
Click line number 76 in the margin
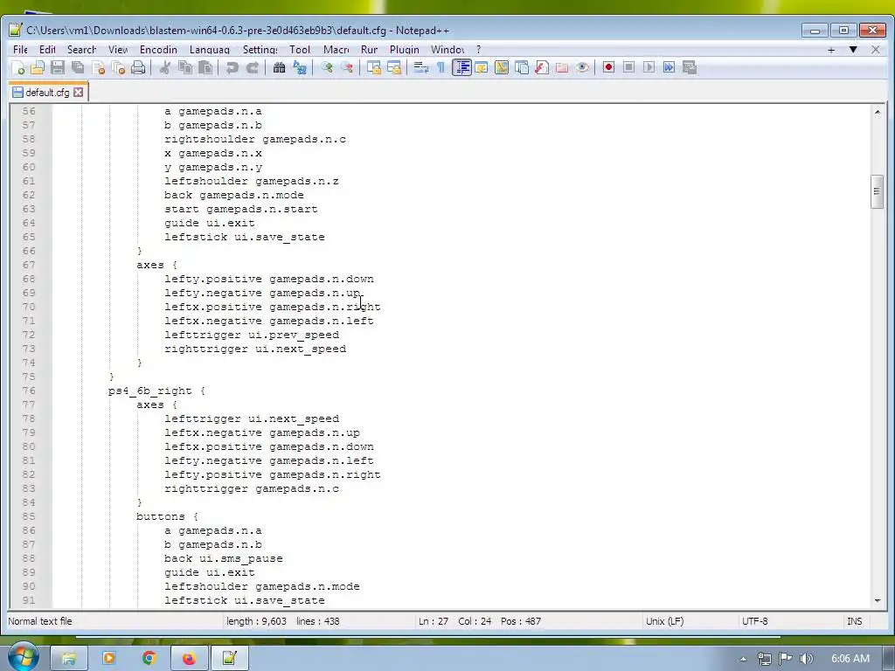point(29,391)
